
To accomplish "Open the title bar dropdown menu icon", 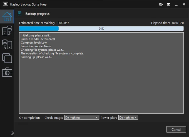I will coord(168,4).
